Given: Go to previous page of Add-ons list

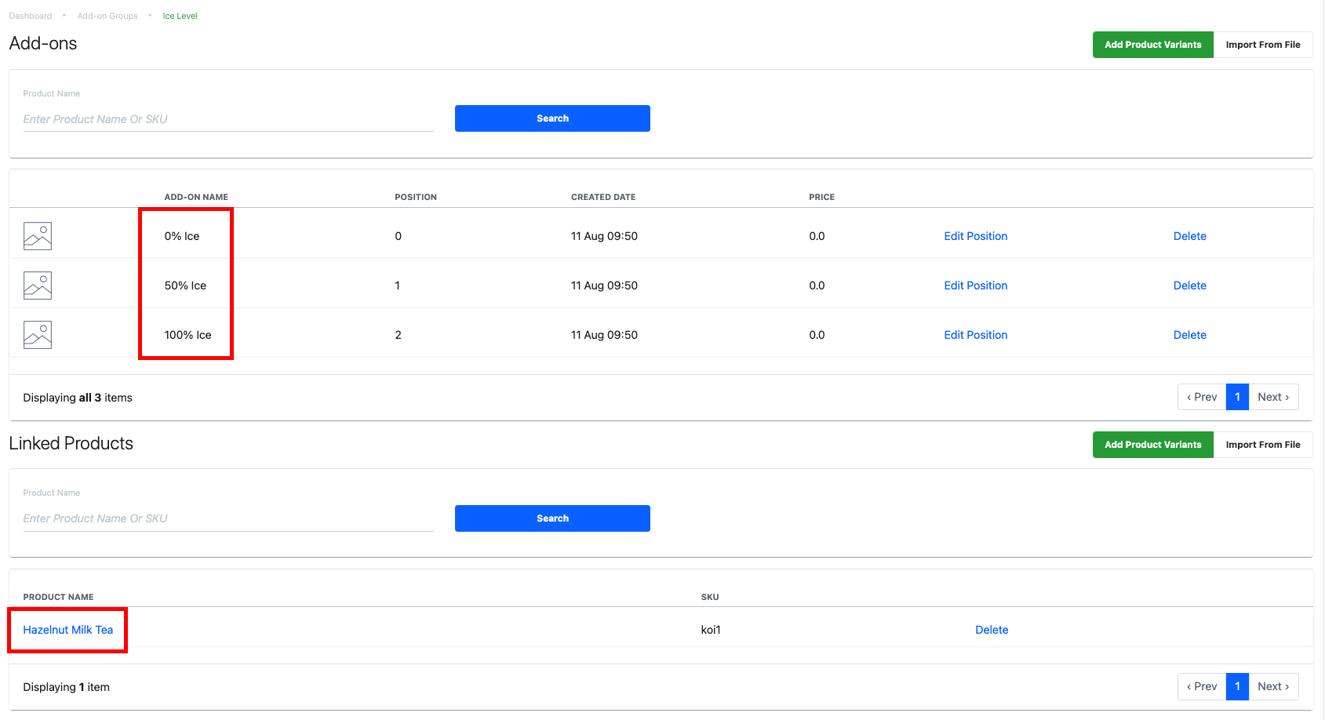Looking at the screenshot, I should [x=1202, y=397].
